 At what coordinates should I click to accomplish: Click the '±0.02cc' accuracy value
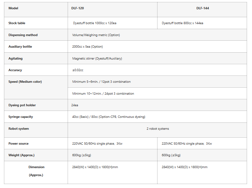[78, 70]
